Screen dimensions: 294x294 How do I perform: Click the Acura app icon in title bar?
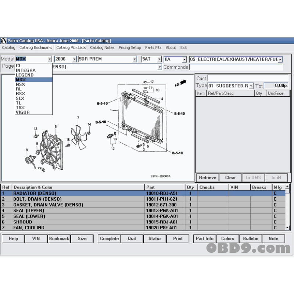(3, 41)
